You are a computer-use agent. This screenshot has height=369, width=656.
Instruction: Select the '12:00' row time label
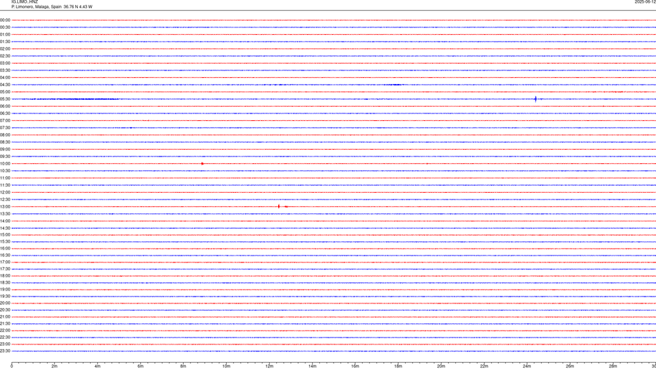[5, 193]
